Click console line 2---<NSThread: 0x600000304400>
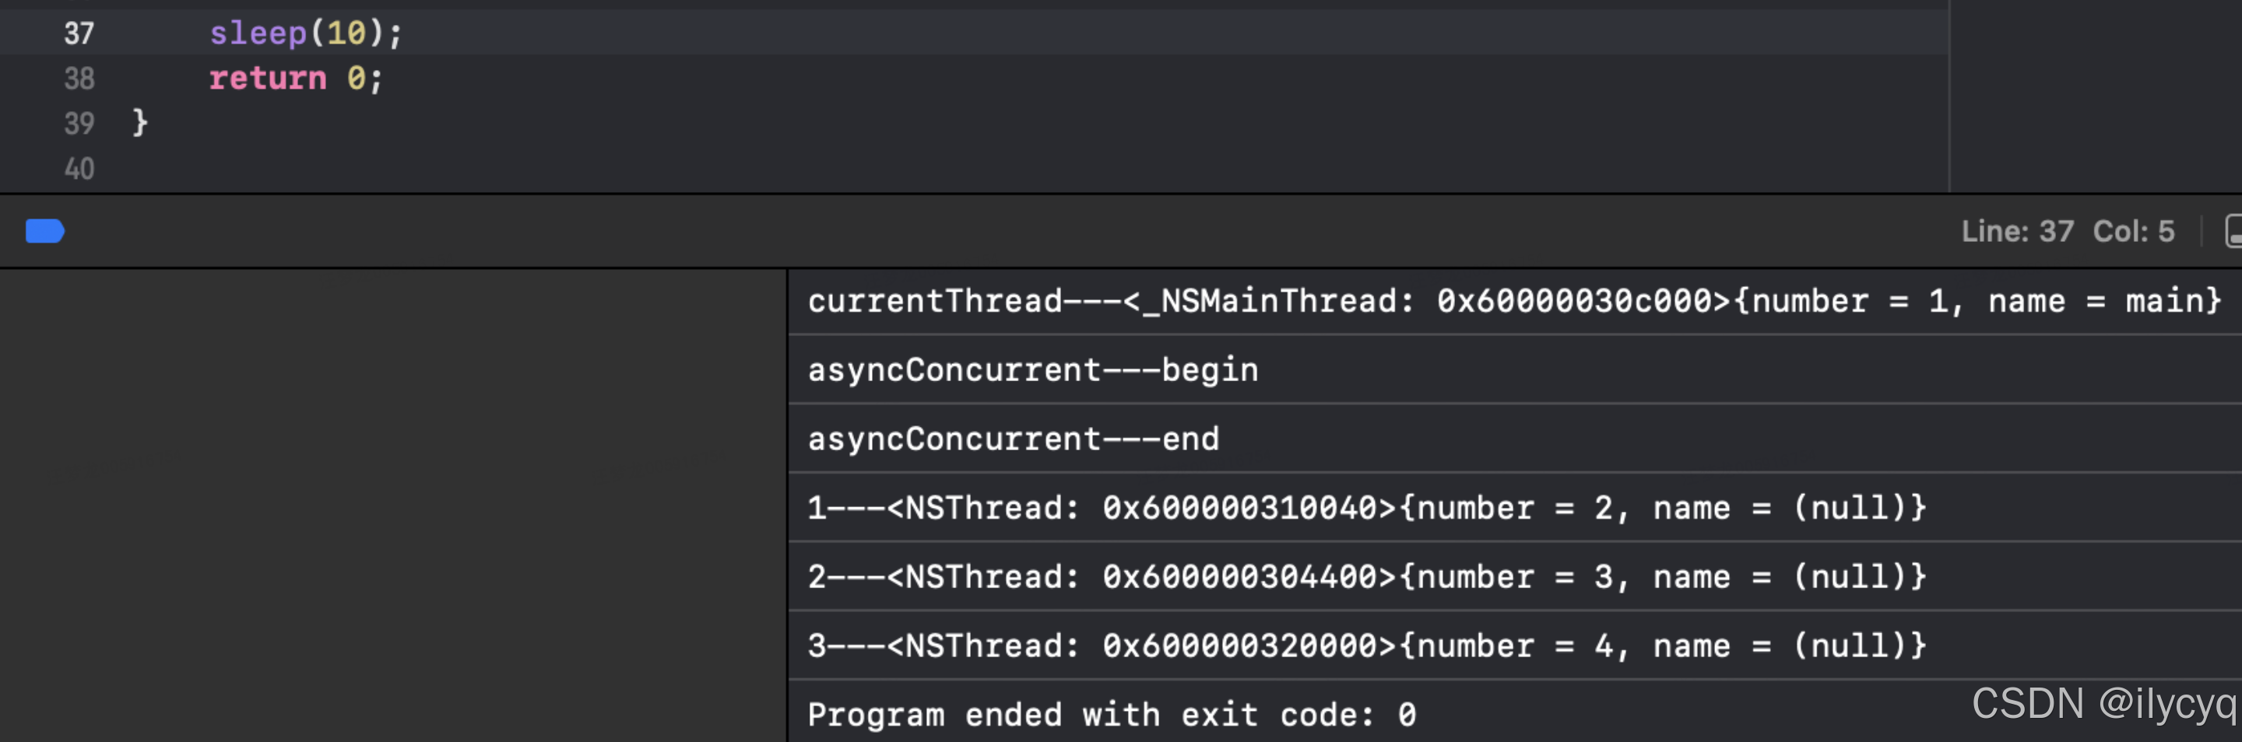 point(1366,577)
